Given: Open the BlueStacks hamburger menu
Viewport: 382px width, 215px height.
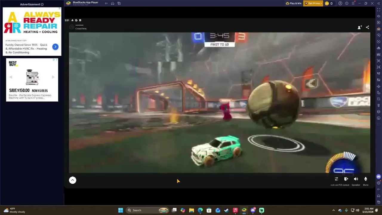Looking at the screenshot, I should tap(353, 3).
